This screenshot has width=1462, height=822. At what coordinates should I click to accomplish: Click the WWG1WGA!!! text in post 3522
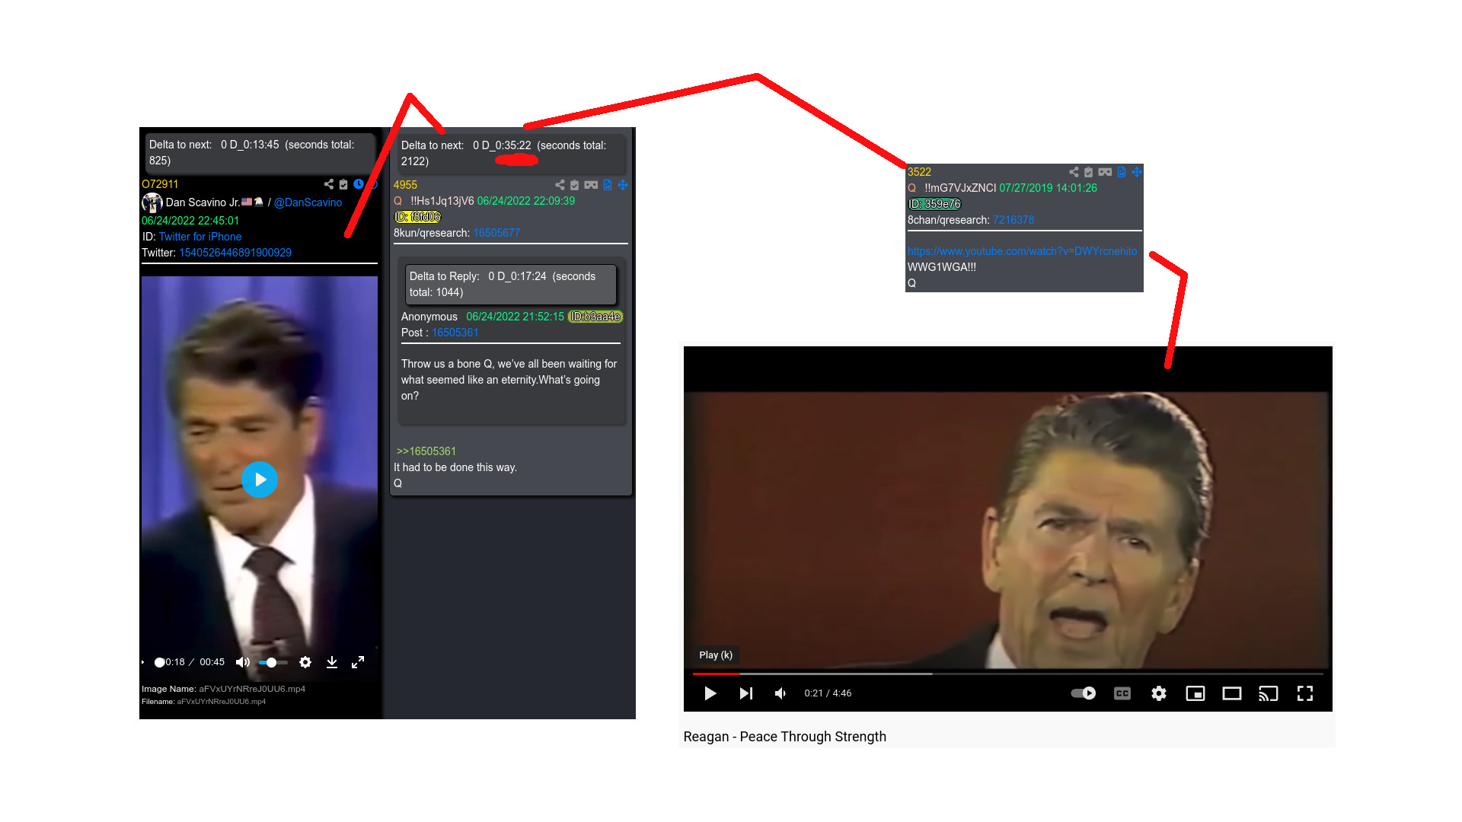pyautogui.click(x=942, y=267)
